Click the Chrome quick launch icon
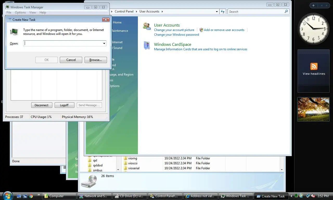 [x=31, y=196]
